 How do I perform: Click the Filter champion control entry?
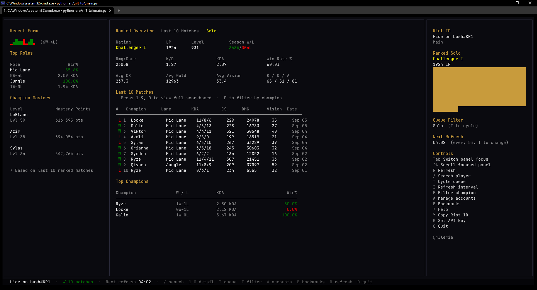click(454, 193)
